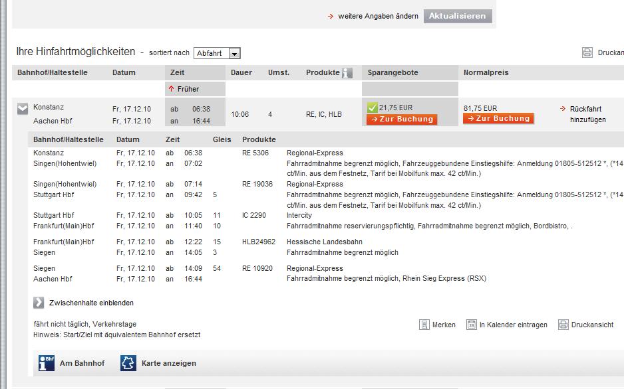
Task: Click the printer icon next to Druckansicht
Action: coord(563,325)
